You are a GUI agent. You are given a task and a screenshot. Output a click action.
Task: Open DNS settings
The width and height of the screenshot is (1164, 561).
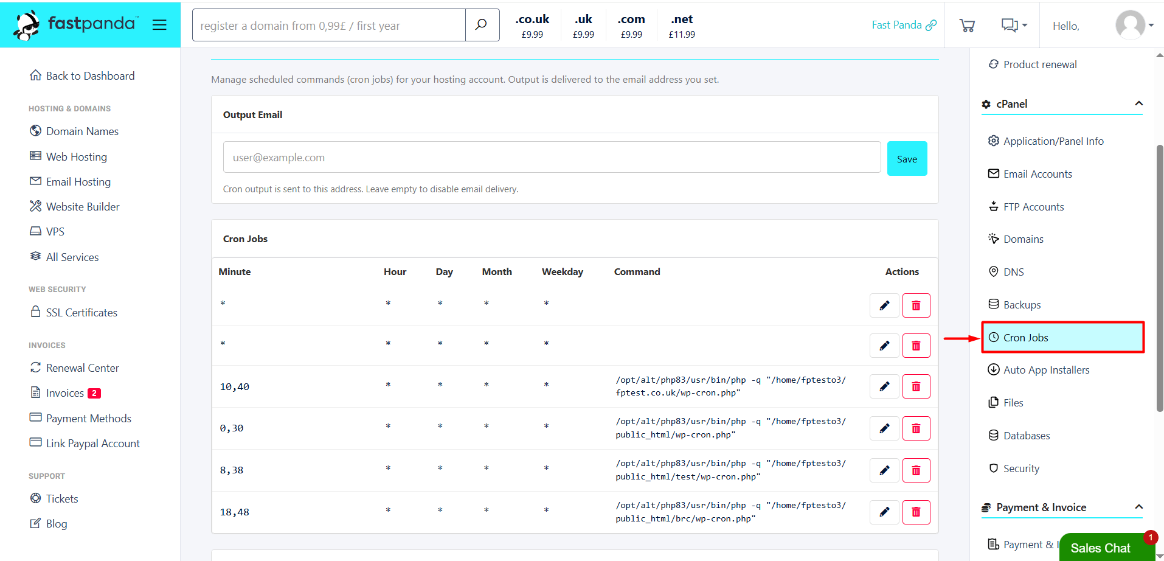(1006, 271)
